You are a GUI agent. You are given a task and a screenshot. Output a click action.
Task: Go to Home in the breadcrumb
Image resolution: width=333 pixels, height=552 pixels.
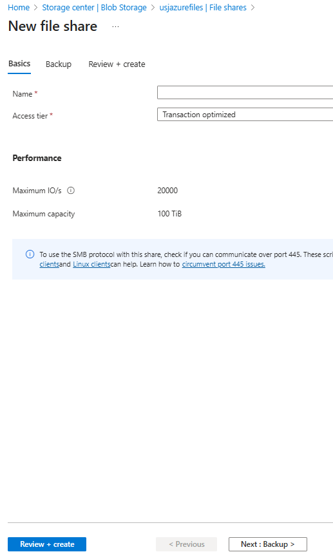[x=19, y=7]
